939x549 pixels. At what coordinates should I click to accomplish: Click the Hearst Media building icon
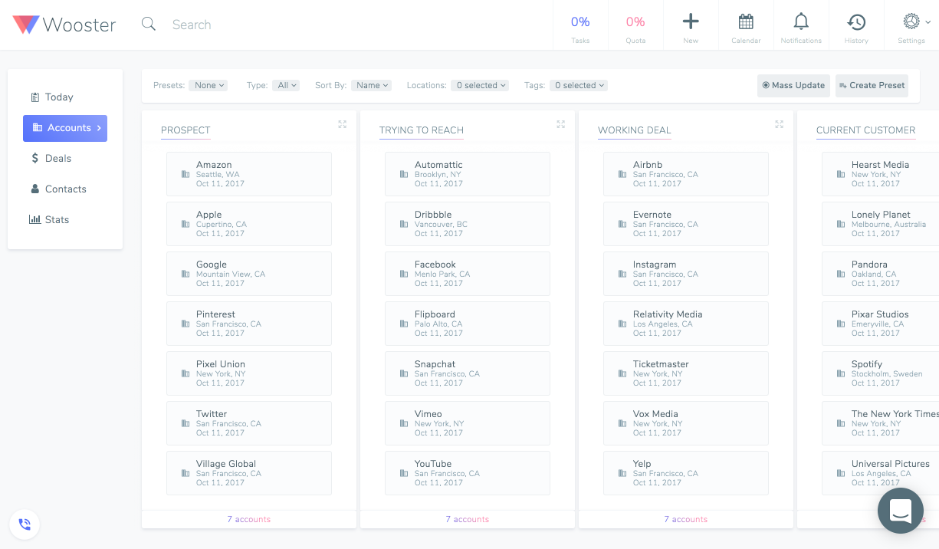click(x=840, y=174)
